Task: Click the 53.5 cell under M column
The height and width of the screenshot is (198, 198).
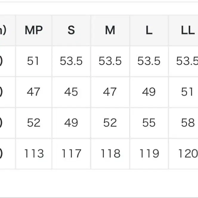Action: tap(110, 61)
